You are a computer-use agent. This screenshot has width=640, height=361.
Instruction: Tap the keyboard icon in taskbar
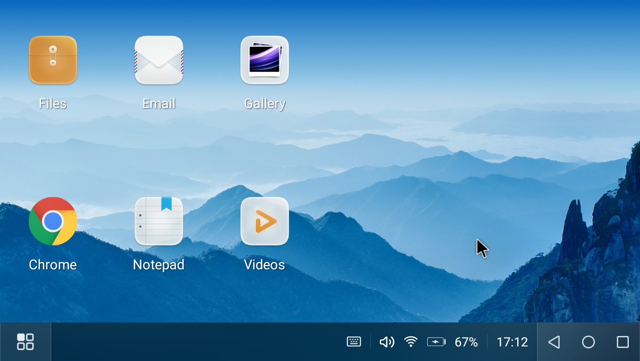click(x=354, y=342)
